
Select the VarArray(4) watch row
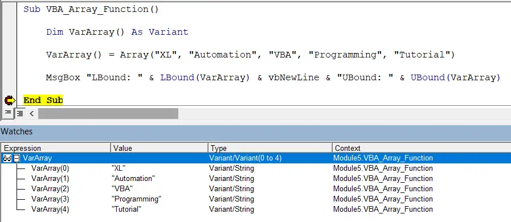256,209
